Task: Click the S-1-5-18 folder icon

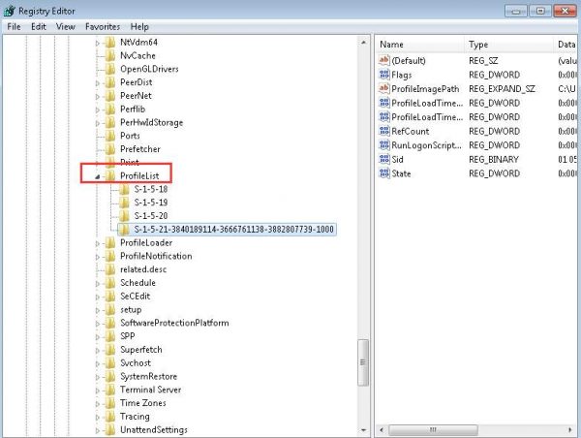Action: tap(123, 189)
